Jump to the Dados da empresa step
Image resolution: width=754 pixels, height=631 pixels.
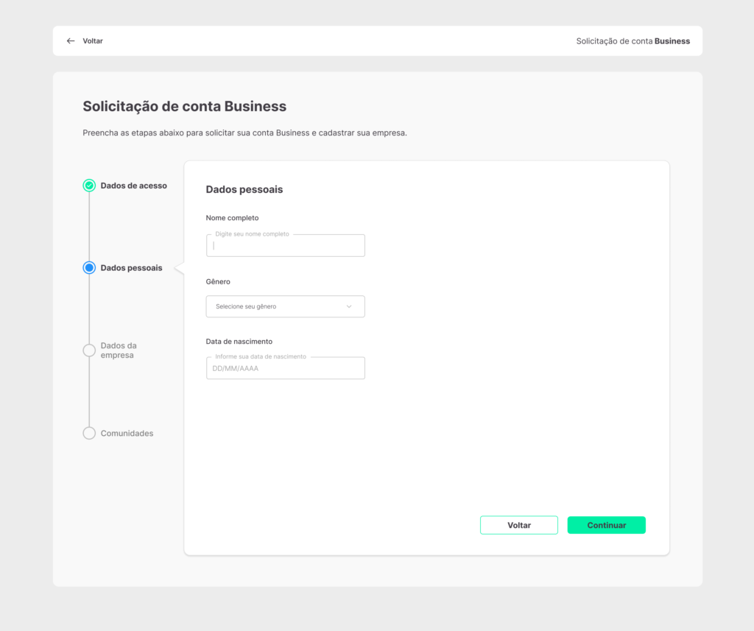pos(119,350)
